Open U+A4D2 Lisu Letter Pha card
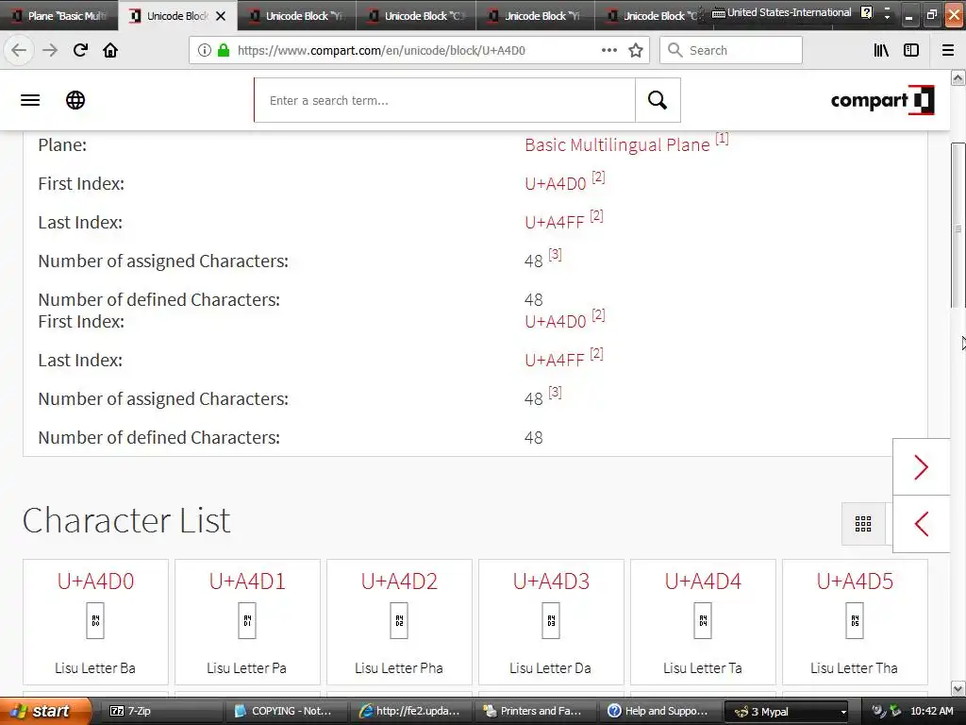 pos(399,622)
